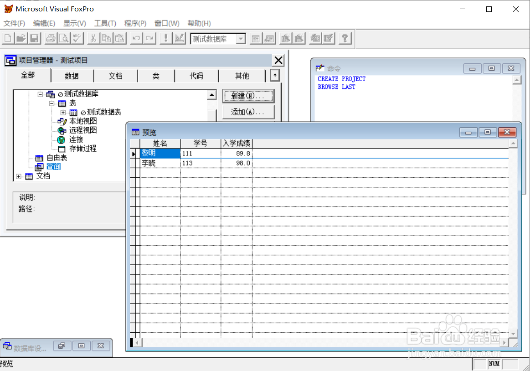Click the AutoReport wizard toolbar icon

click(x=328, y=39)
